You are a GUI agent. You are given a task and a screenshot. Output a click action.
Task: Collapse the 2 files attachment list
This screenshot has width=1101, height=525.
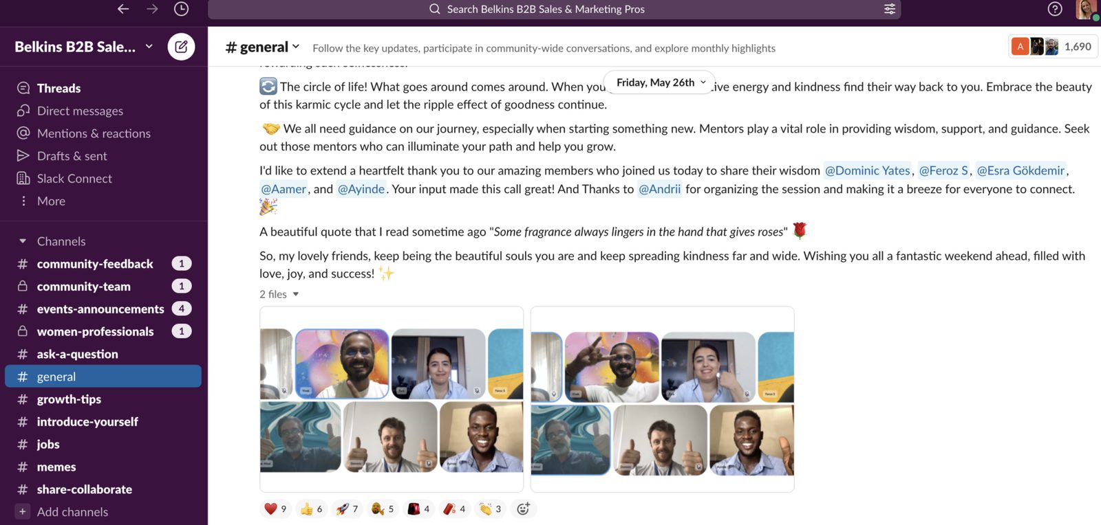(296, 294)
